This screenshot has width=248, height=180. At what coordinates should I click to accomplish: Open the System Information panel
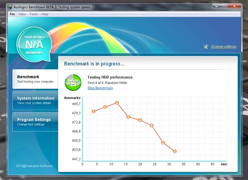[35, 100]
